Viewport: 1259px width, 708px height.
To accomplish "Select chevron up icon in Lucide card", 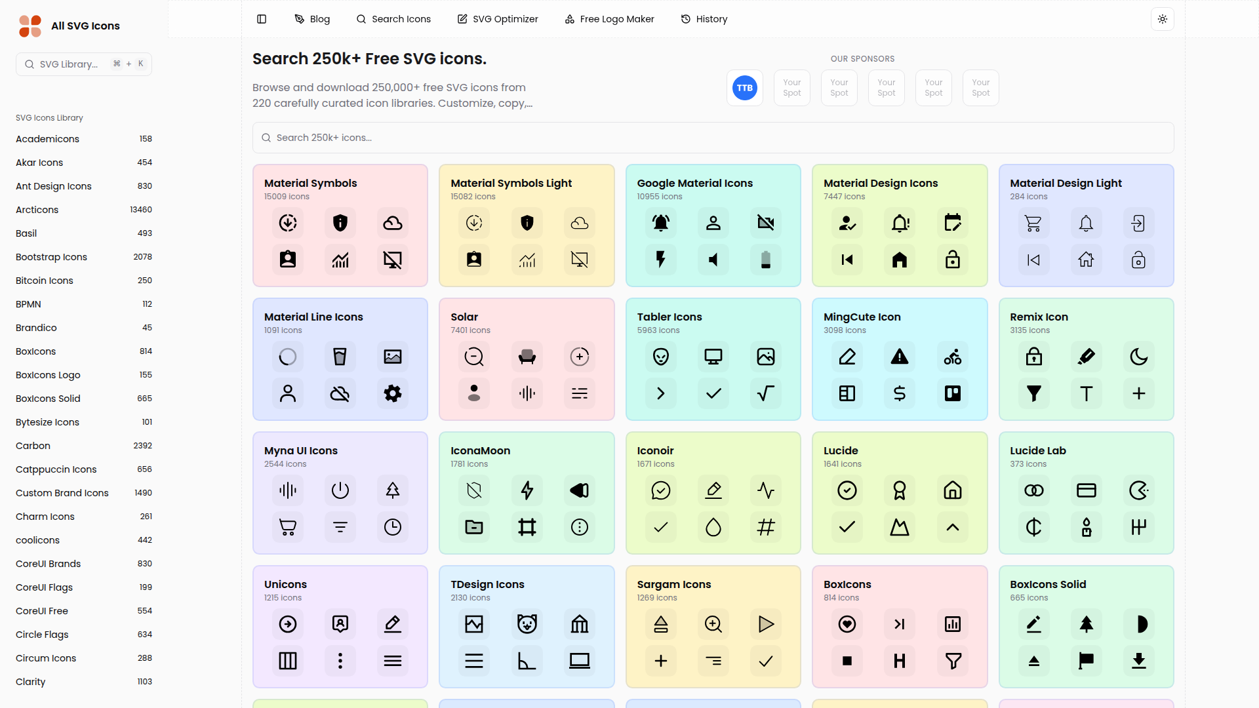I will pos(953,527).
